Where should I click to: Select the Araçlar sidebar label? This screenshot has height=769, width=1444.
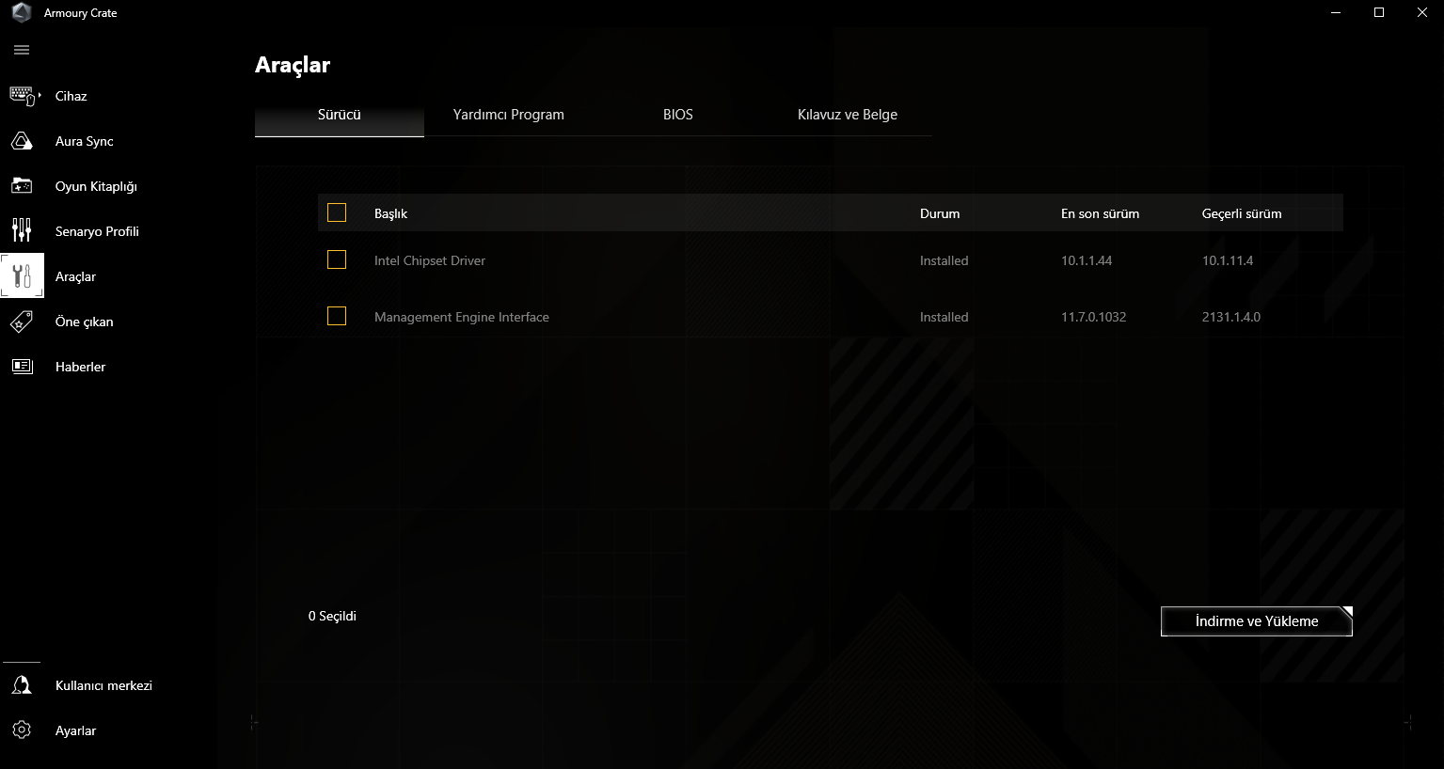[75, 276]
